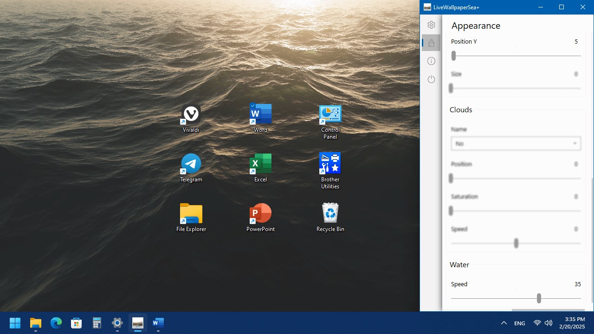Maximize the LiveWallpaperSea+ window
This screenshot has height=334, width=594.
tap(562, 7)
